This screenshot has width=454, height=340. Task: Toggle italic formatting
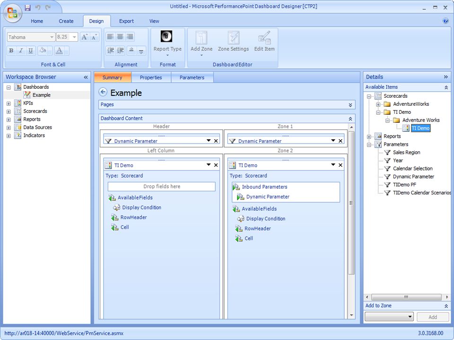click(21, 51)
